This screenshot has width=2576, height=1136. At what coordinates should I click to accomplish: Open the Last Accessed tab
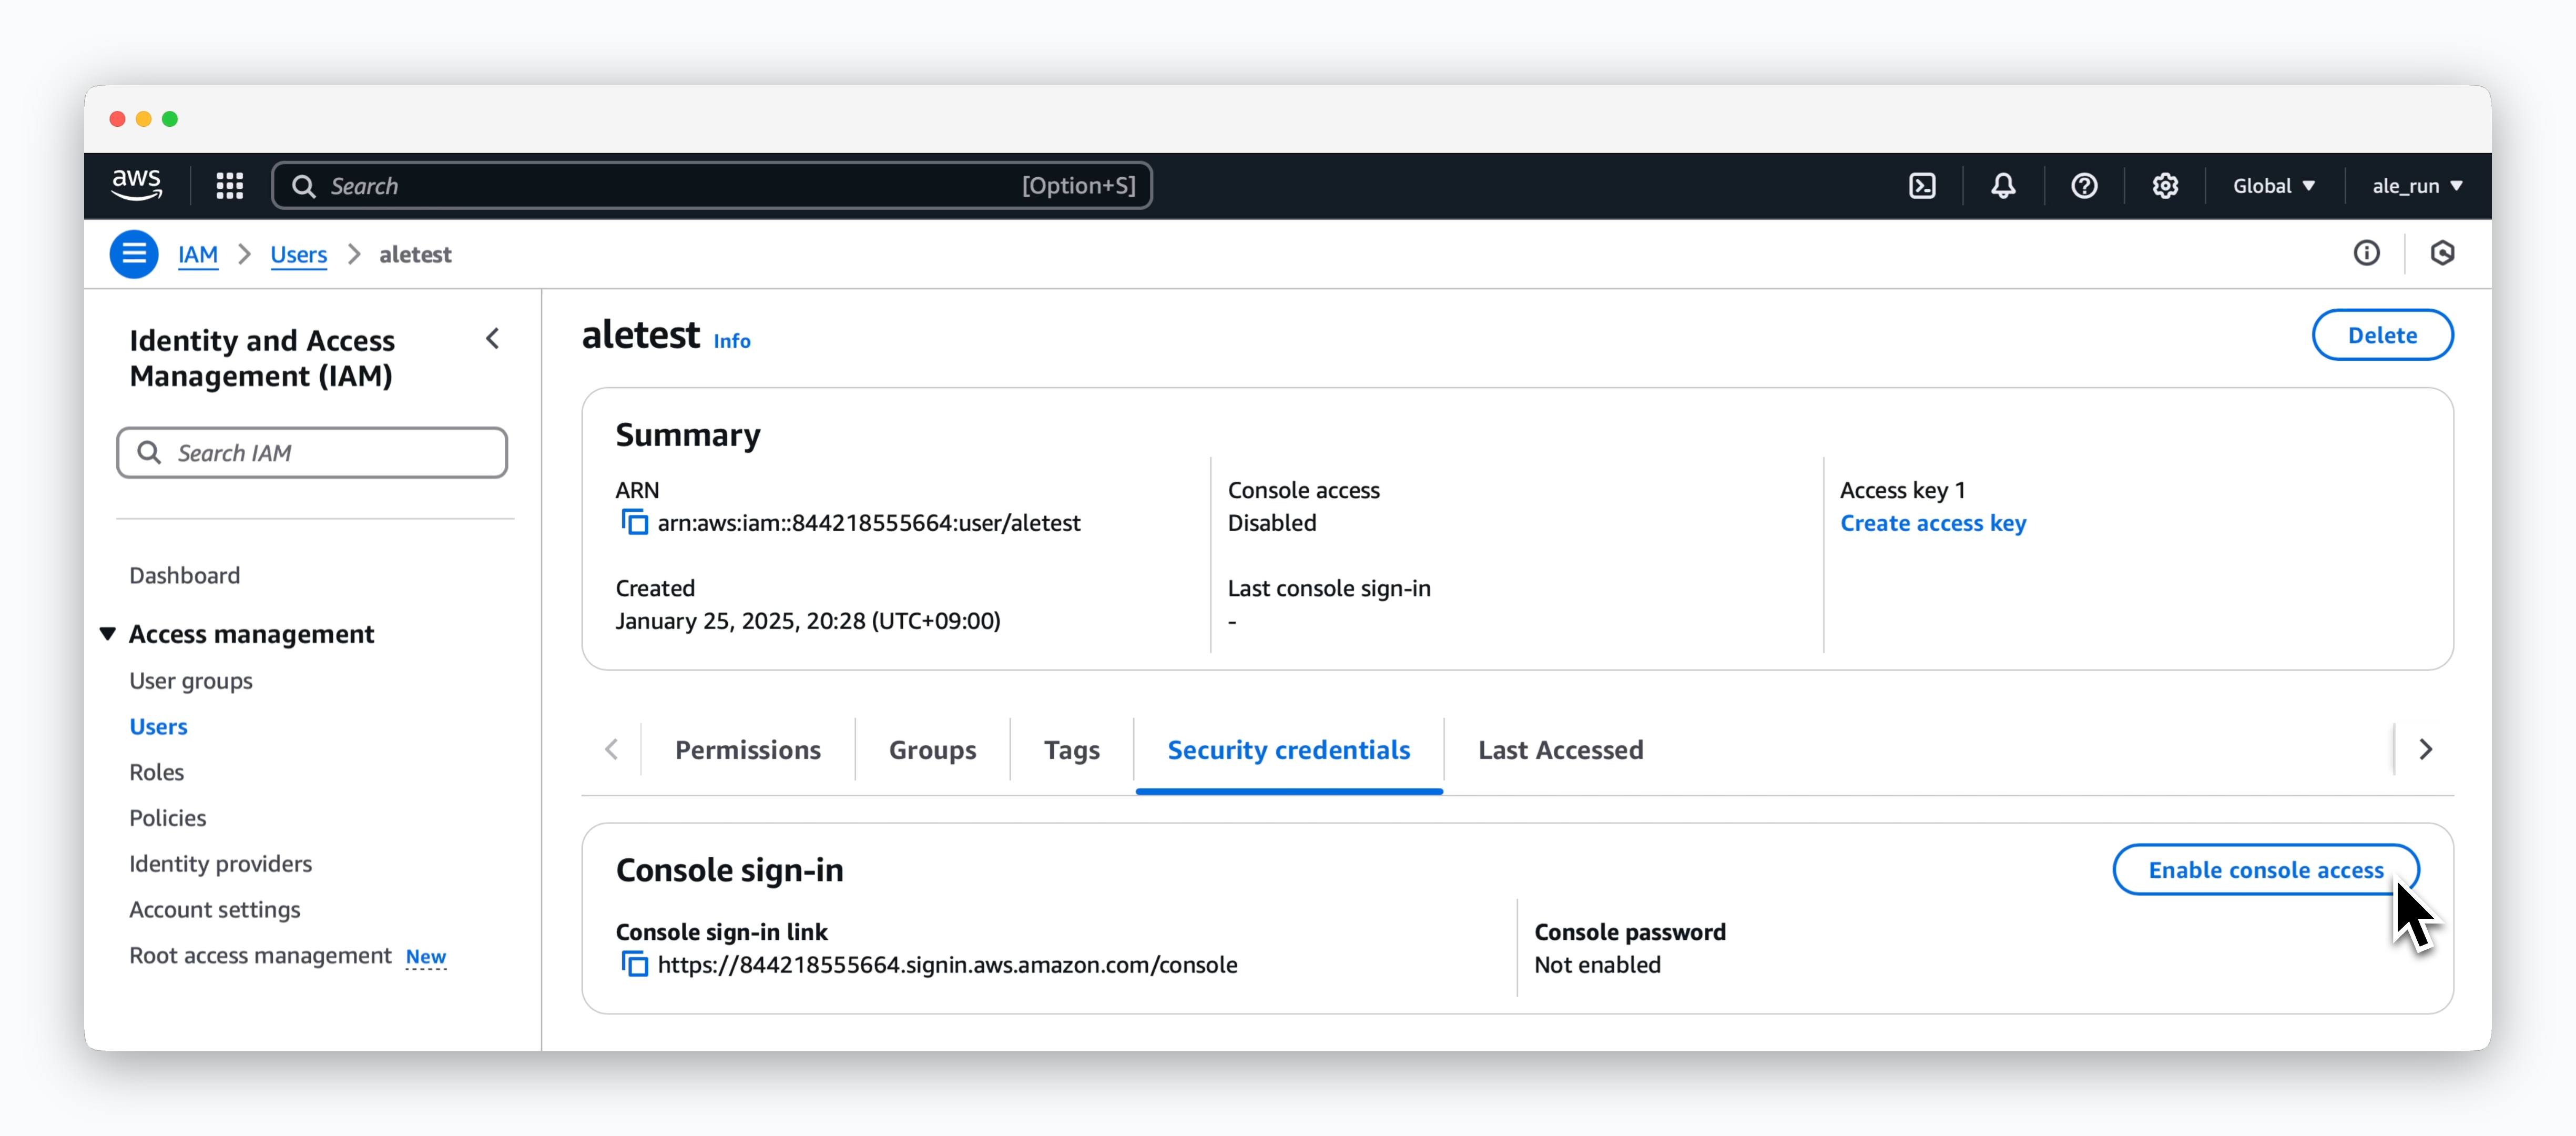pyautogui.click(x=1560, y=749)
